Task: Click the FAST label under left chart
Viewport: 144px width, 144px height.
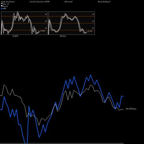Action: pyautogui.click(x=16, y=36)
